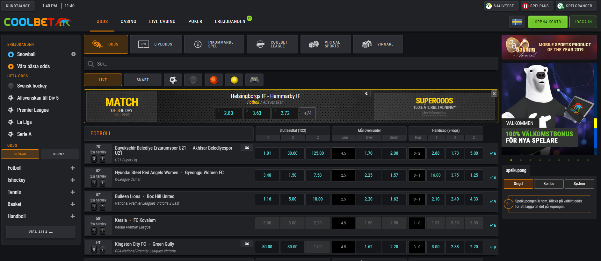
Task: Bet 2.80 on Helsingborgs IF win
Action: click(x=228, y=113)
